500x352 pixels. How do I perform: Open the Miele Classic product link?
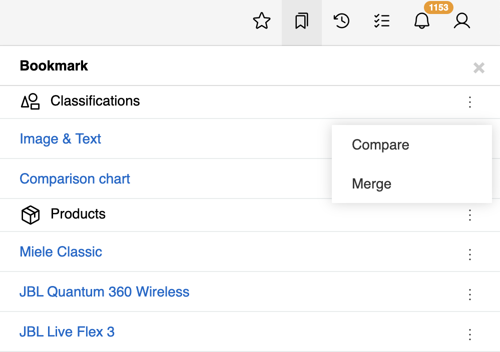(61, 252)
